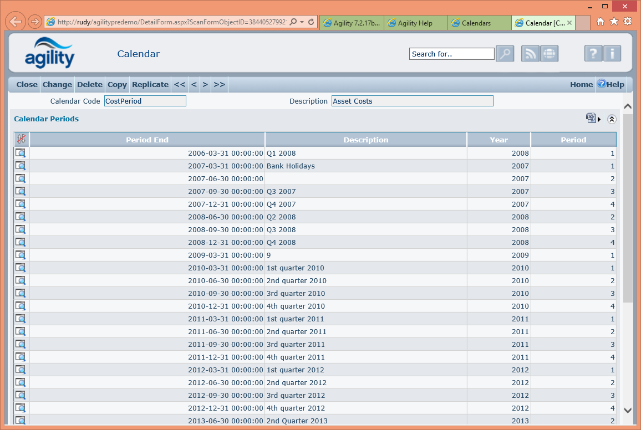This screenshot has height=430, width=641.
Task: Click the vertical scrollbar down arrow
Action: tap(628, 411)
